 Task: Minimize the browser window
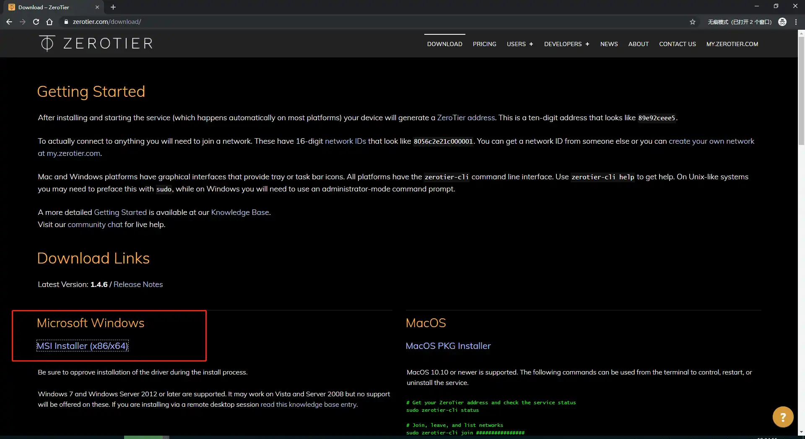point(757,6)
